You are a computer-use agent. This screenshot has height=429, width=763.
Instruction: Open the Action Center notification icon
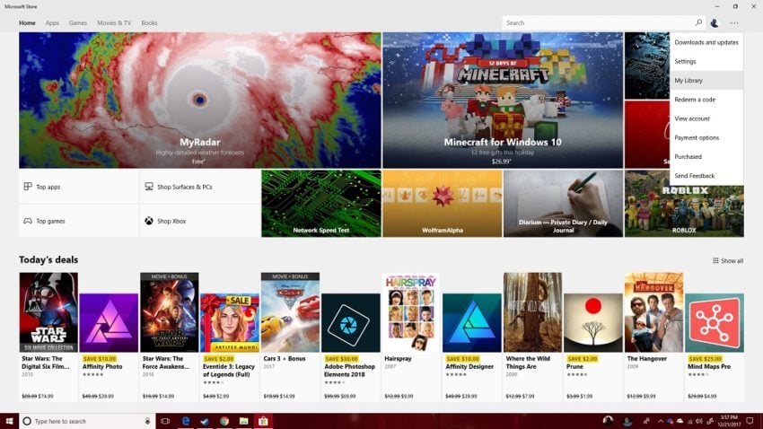(750, 421)
